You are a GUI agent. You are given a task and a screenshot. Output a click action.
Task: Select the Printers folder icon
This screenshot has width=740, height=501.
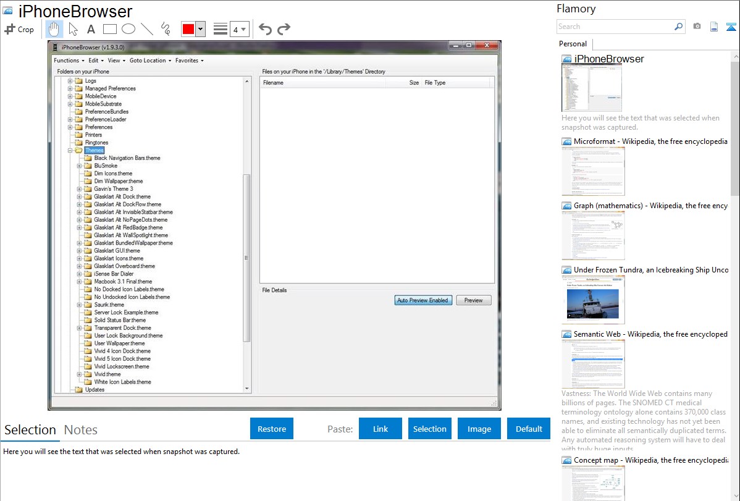(79, 135)
